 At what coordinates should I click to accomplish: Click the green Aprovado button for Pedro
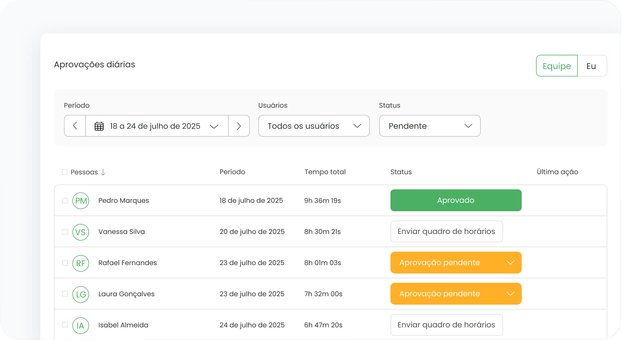click(456, 200)
